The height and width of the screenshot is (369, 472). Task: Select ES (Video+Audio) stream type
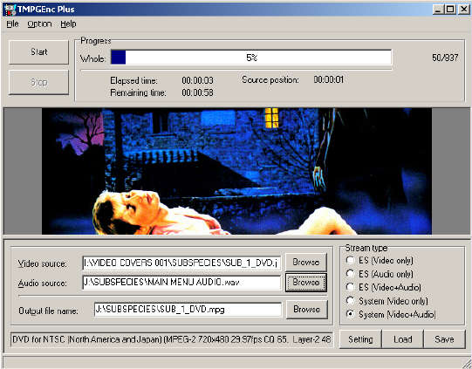(384, 287)
